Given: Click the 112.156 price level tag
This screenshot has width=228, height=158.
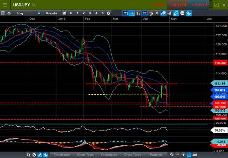Looking at the screenshot, I should (x=219, y=84).
